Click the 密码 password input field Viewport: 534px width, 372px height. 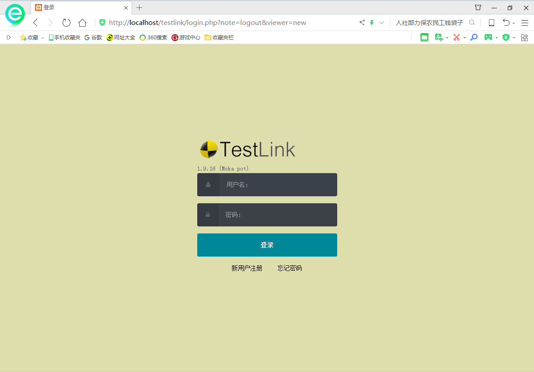pyautogui.click(x=278, y=215)
